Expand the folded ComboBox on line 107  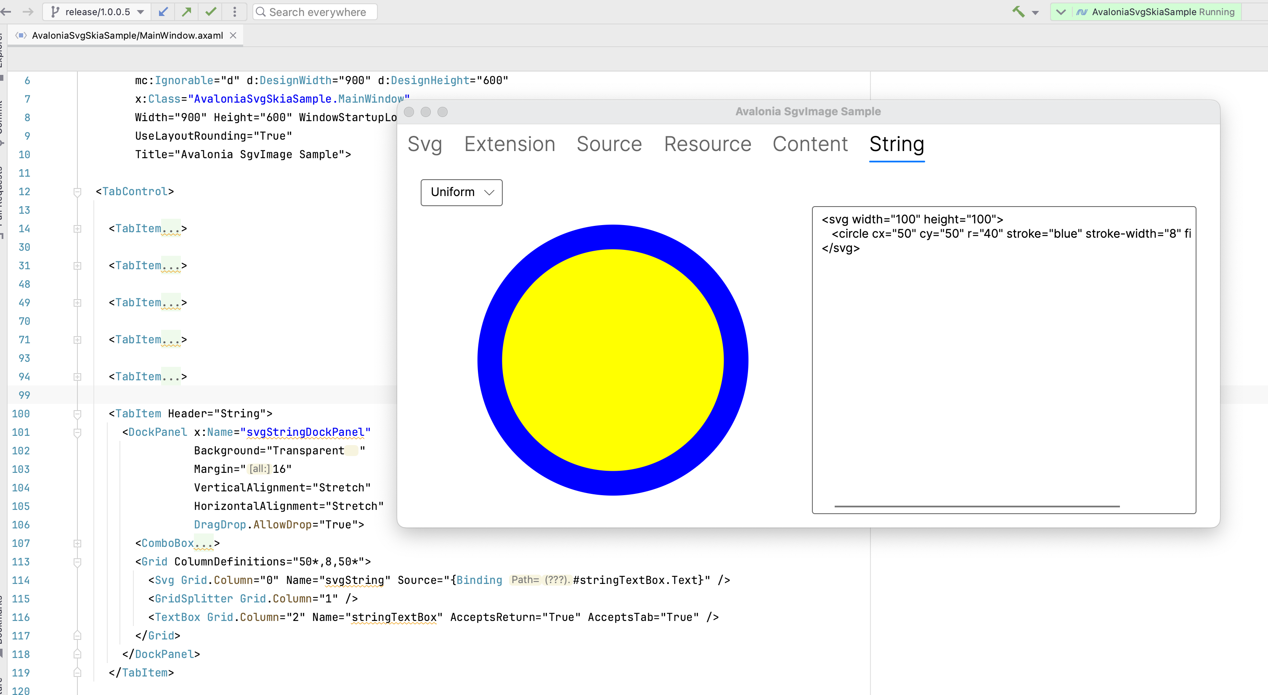tap(77, 544)
